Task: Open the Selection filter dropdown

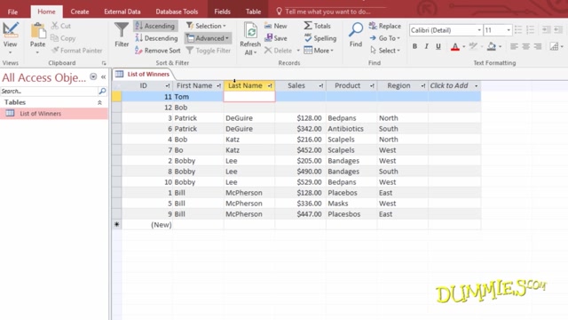Action: [206, 26]
